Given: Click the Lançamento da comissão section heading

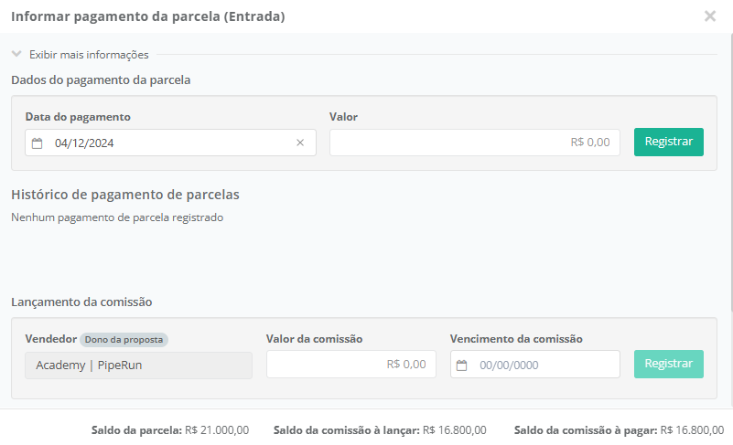Looking at the screenshot, I should coord(81,302).
